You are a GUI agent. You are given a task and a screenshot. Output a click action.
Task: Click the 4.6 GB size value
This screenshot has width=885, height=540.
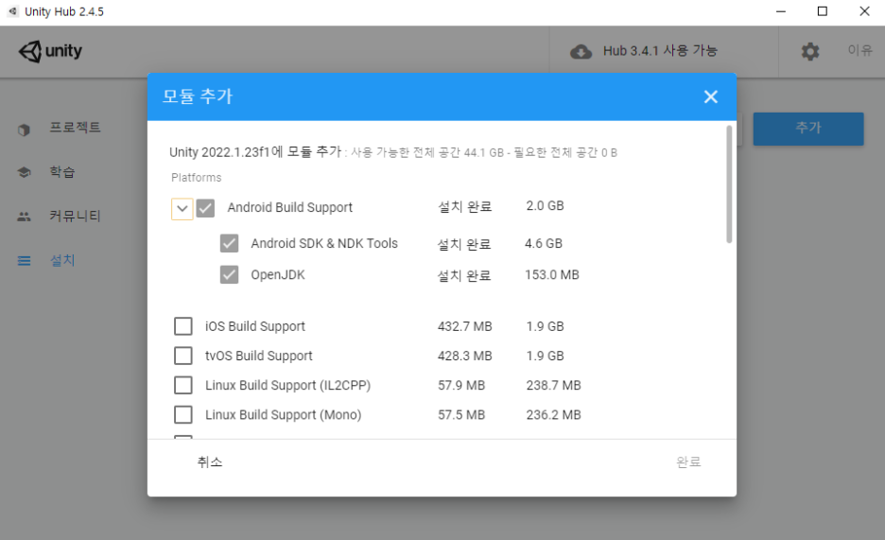coord(544,243)
